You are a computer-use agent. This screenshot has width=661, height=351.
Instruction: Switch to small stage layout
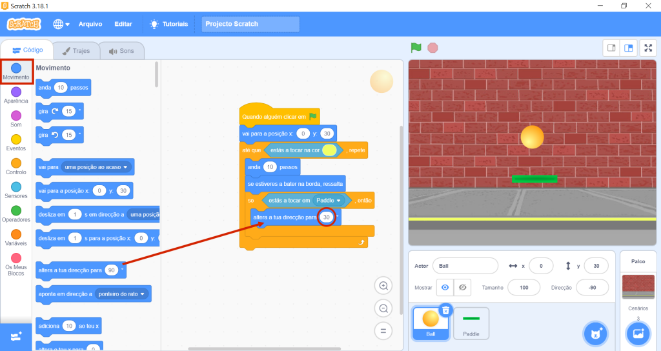point(611,48)
